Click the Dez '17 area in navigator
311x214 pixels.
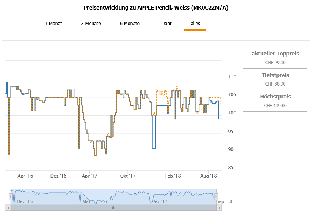tap(159, 201)
